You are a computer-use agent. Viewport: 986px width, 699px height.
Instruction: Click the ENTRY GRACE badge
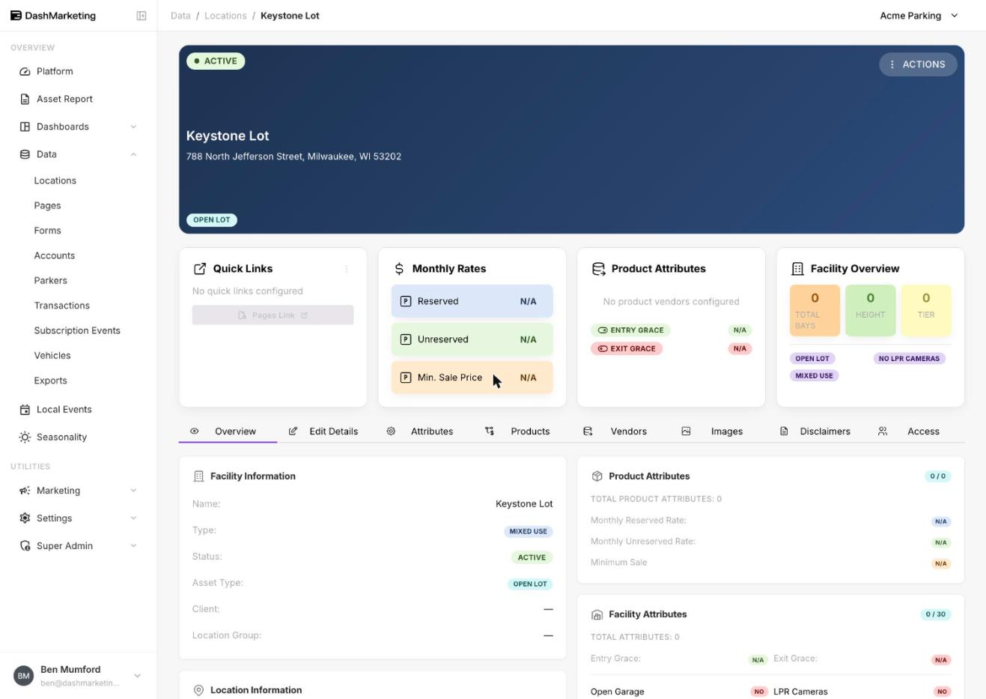pyautogui.click(x=630, y=330)
